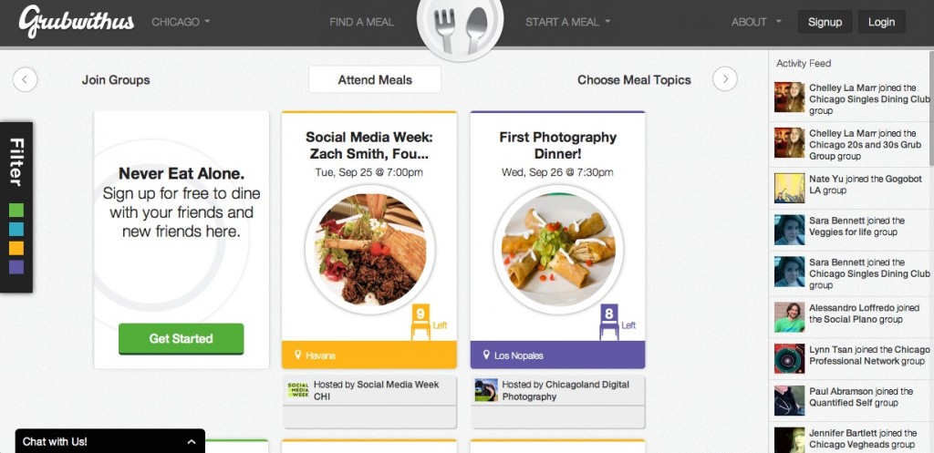Go to previous carousel section arrow
The image size is (934, 453).
(x=25, y=79)
